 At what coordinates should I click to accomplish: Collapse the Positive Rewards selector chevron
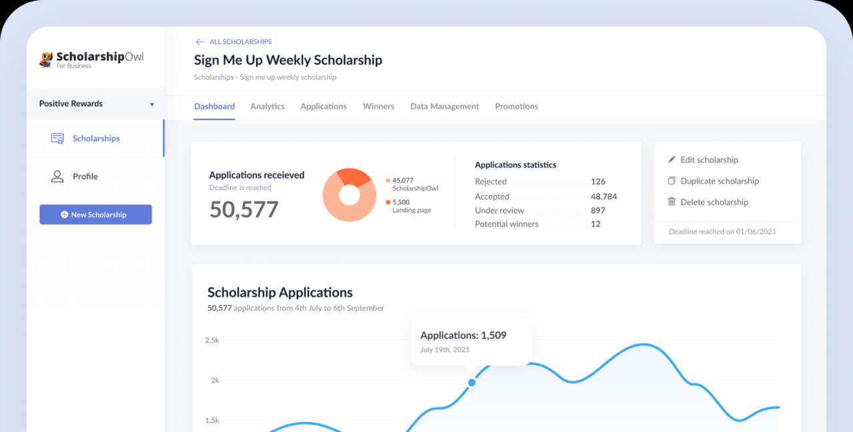[152, 104]
